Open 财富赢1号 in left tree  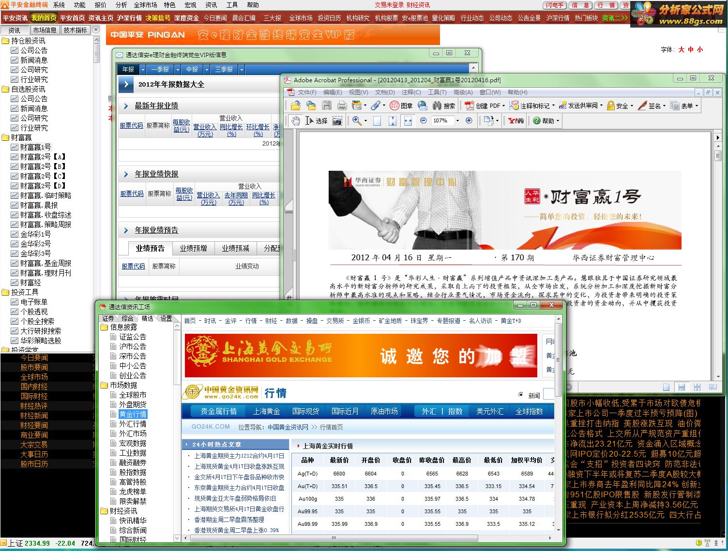tap(35, 147)
